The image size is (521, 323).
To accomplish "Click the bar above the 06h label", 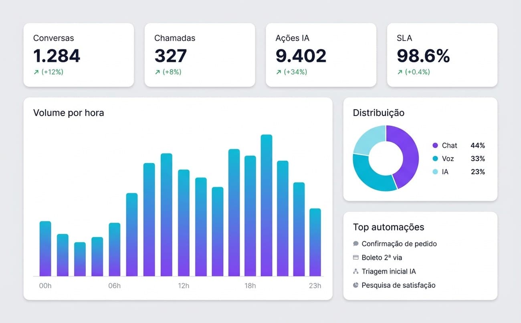I will click(114, 249).
